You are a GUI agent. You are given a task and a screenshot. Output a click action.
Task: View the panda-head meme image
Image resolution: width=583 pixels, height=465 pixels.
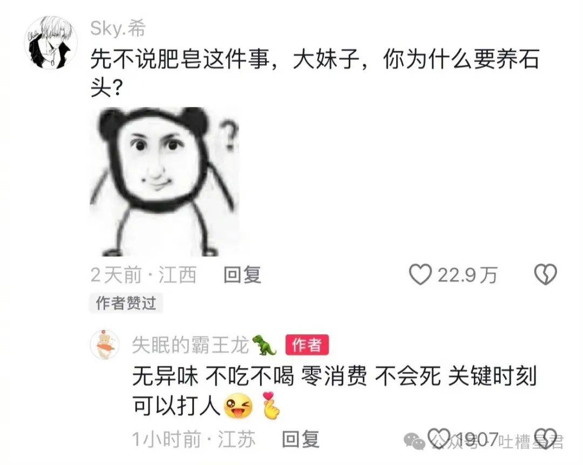(x=165, y=181)
